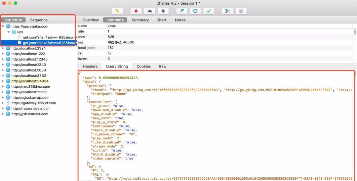Open the tools wrench icon
The width and height of the screenshot is (357, 181).
[227, 11]
